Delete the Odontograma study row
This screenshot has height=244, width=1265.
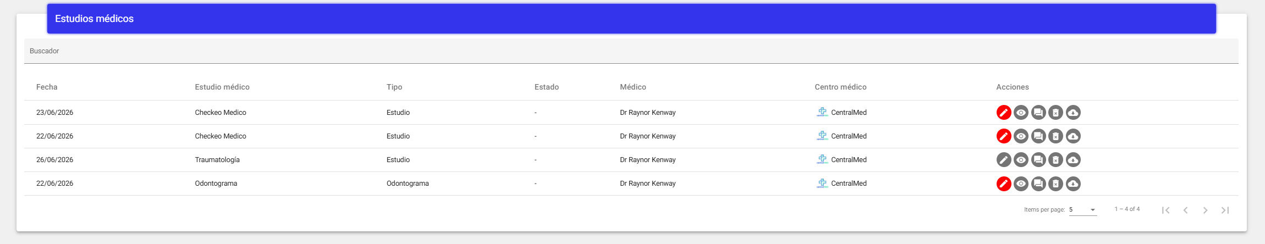coord(1055,184)
